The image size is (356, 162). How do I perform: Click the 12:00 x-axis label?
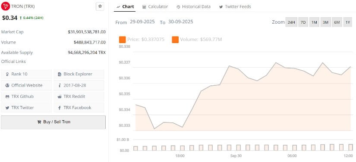click(x=348, y=156)
